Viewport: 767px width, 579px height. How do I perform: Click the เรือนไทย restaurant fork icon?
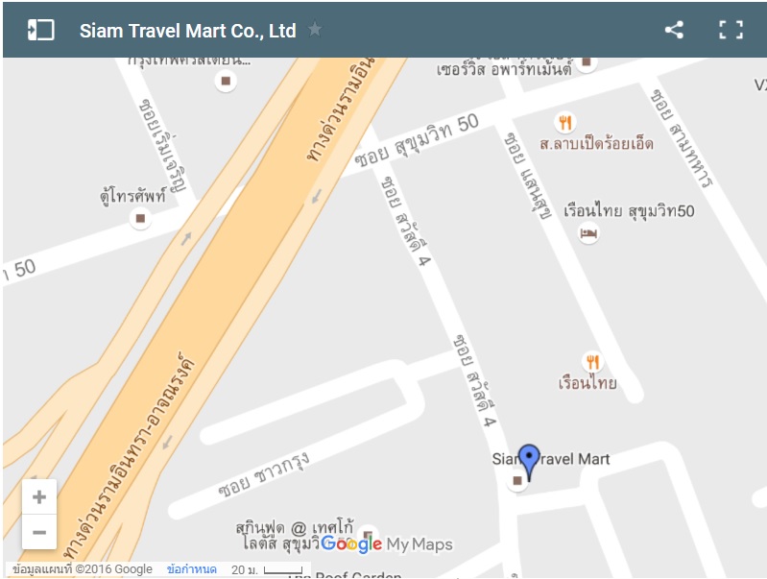tap(593, 362)
